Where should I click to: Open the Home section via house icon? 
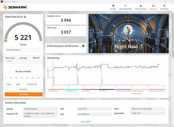(x=113, y=6)
